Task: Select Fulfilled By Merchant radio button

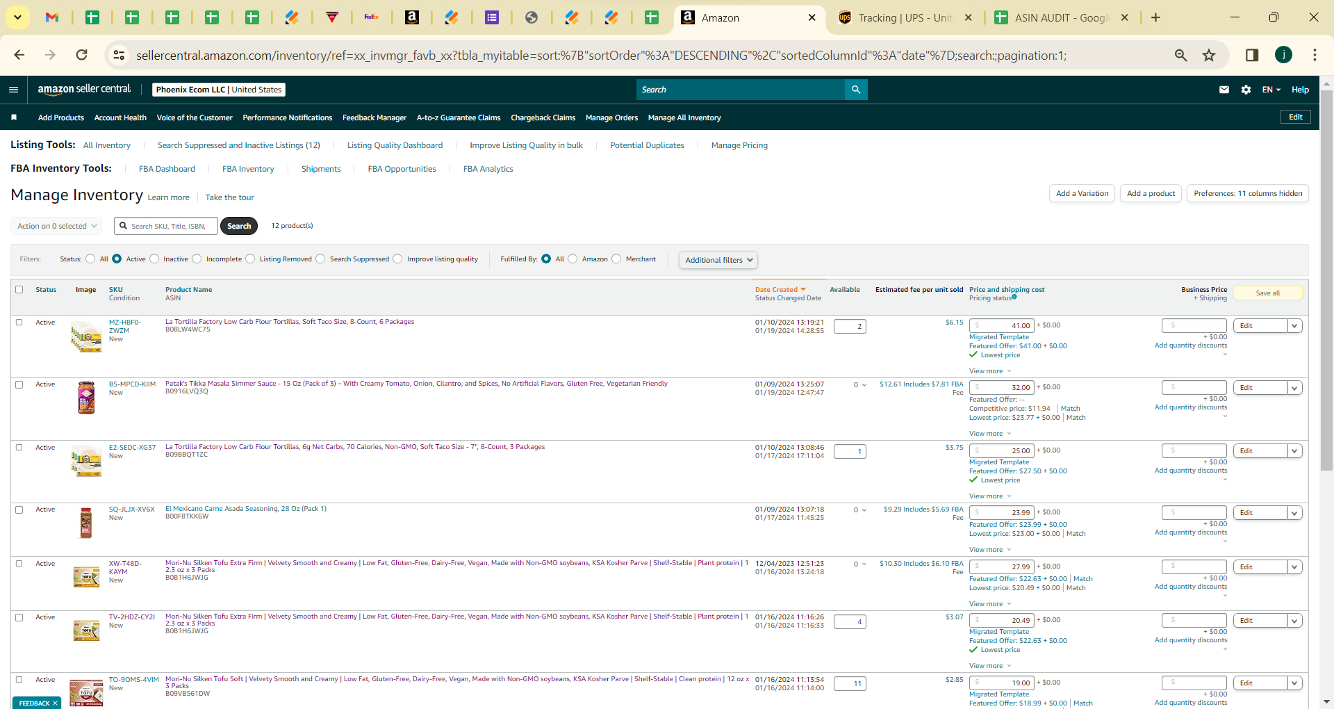Action: pos(616,259)
